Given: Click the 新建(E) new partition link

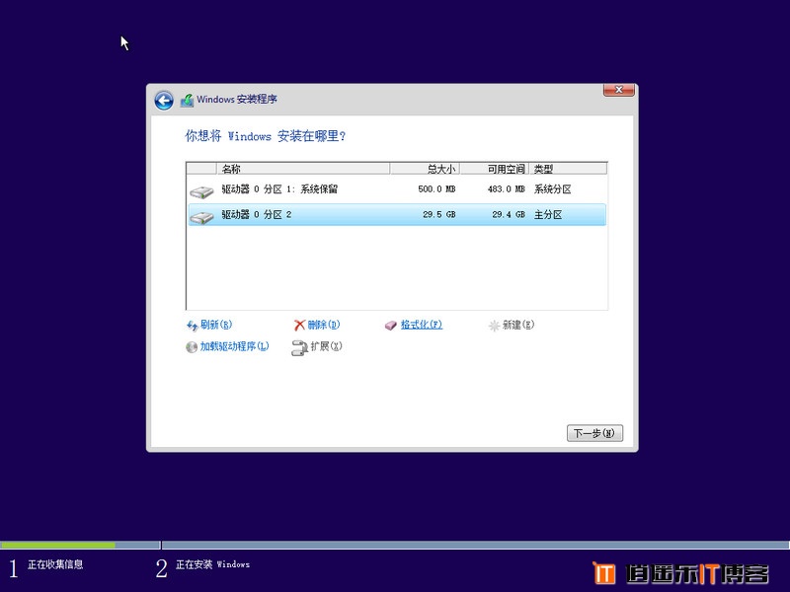Looking at the screenshot, I should [518, 325].
